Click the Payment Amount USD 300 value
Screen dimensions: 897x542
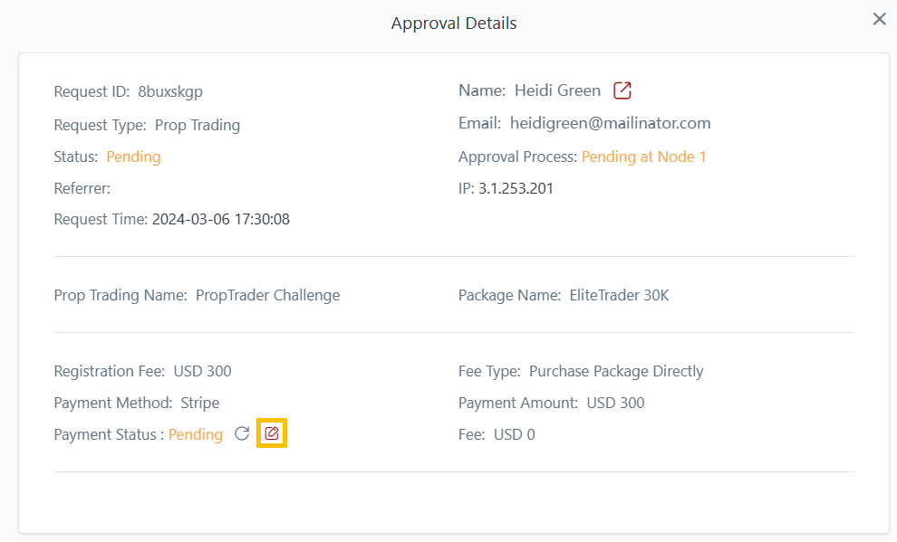615,403
